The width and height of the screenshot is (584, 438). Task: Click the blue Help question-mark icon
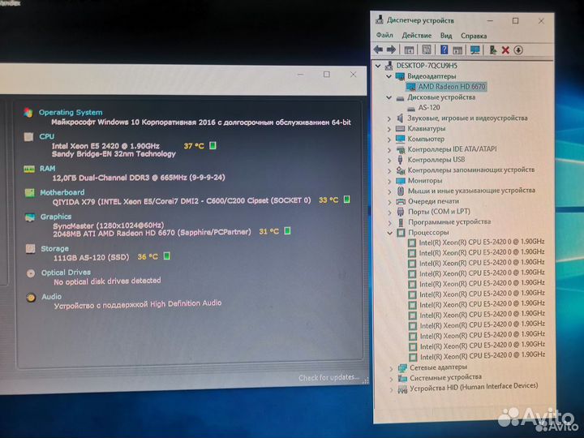[x=444, y=49]
